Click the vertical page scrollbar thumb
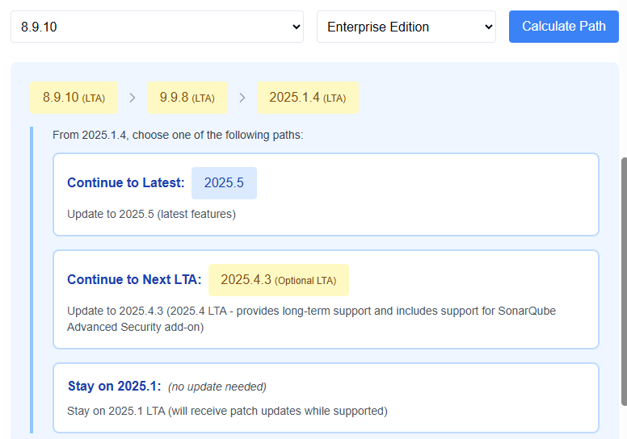This screenshot has height=439, width=627. coord(623,281)
